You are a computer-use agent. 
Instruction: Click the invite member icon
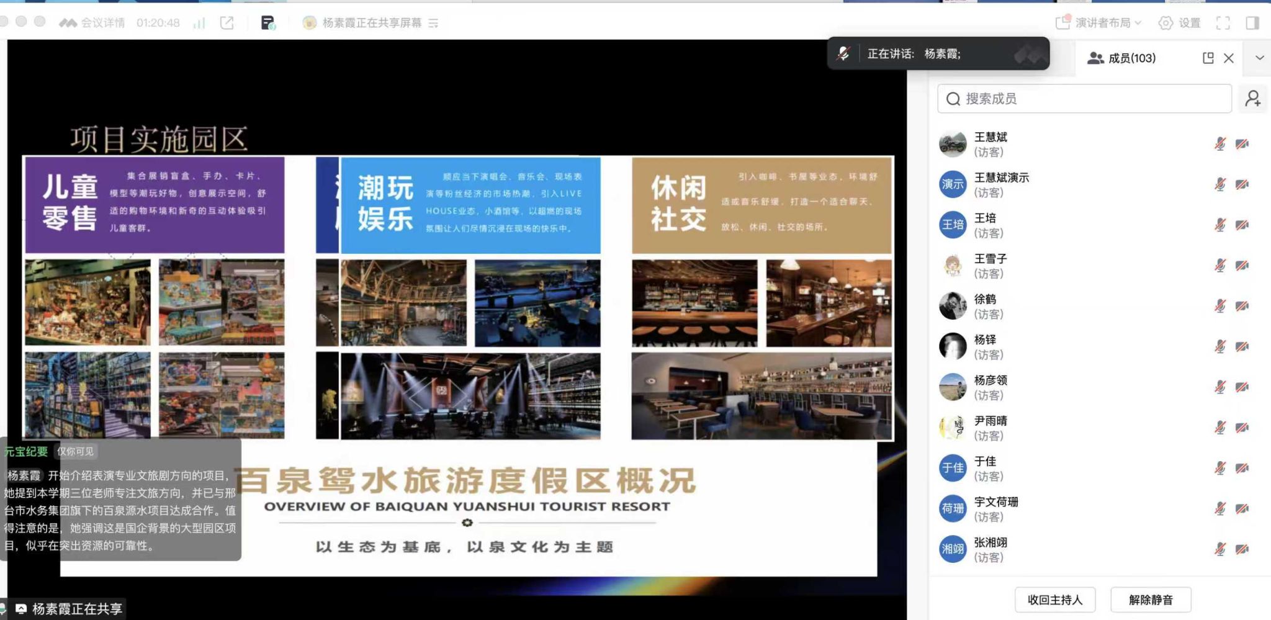coord(1253,99)
